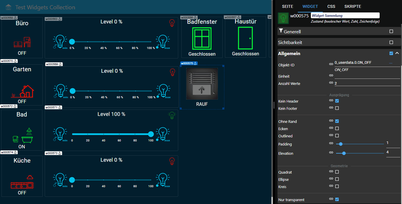Toggle the Sichtbarkeit section checkbox
The height and width of the screenshot is (204, 402).
pyautogui.click(x=391, y=42)
